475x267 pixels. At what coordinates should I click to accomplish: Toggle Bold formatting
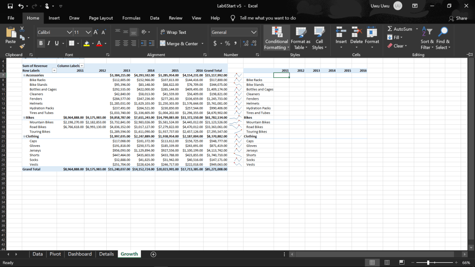coord(41,44)
